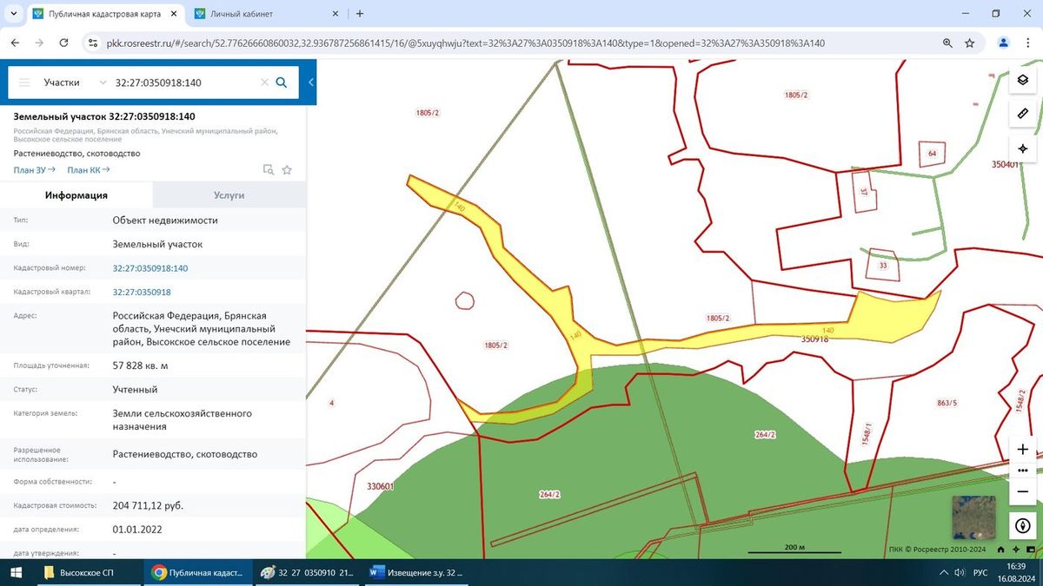Run search with the magnifier icon
Viewport: 1043px width, 586px height.
pyautogui.click(x=282, y=82)
